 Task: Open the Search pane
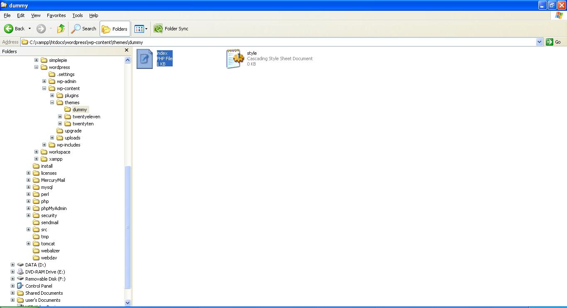tap(84, 29)
